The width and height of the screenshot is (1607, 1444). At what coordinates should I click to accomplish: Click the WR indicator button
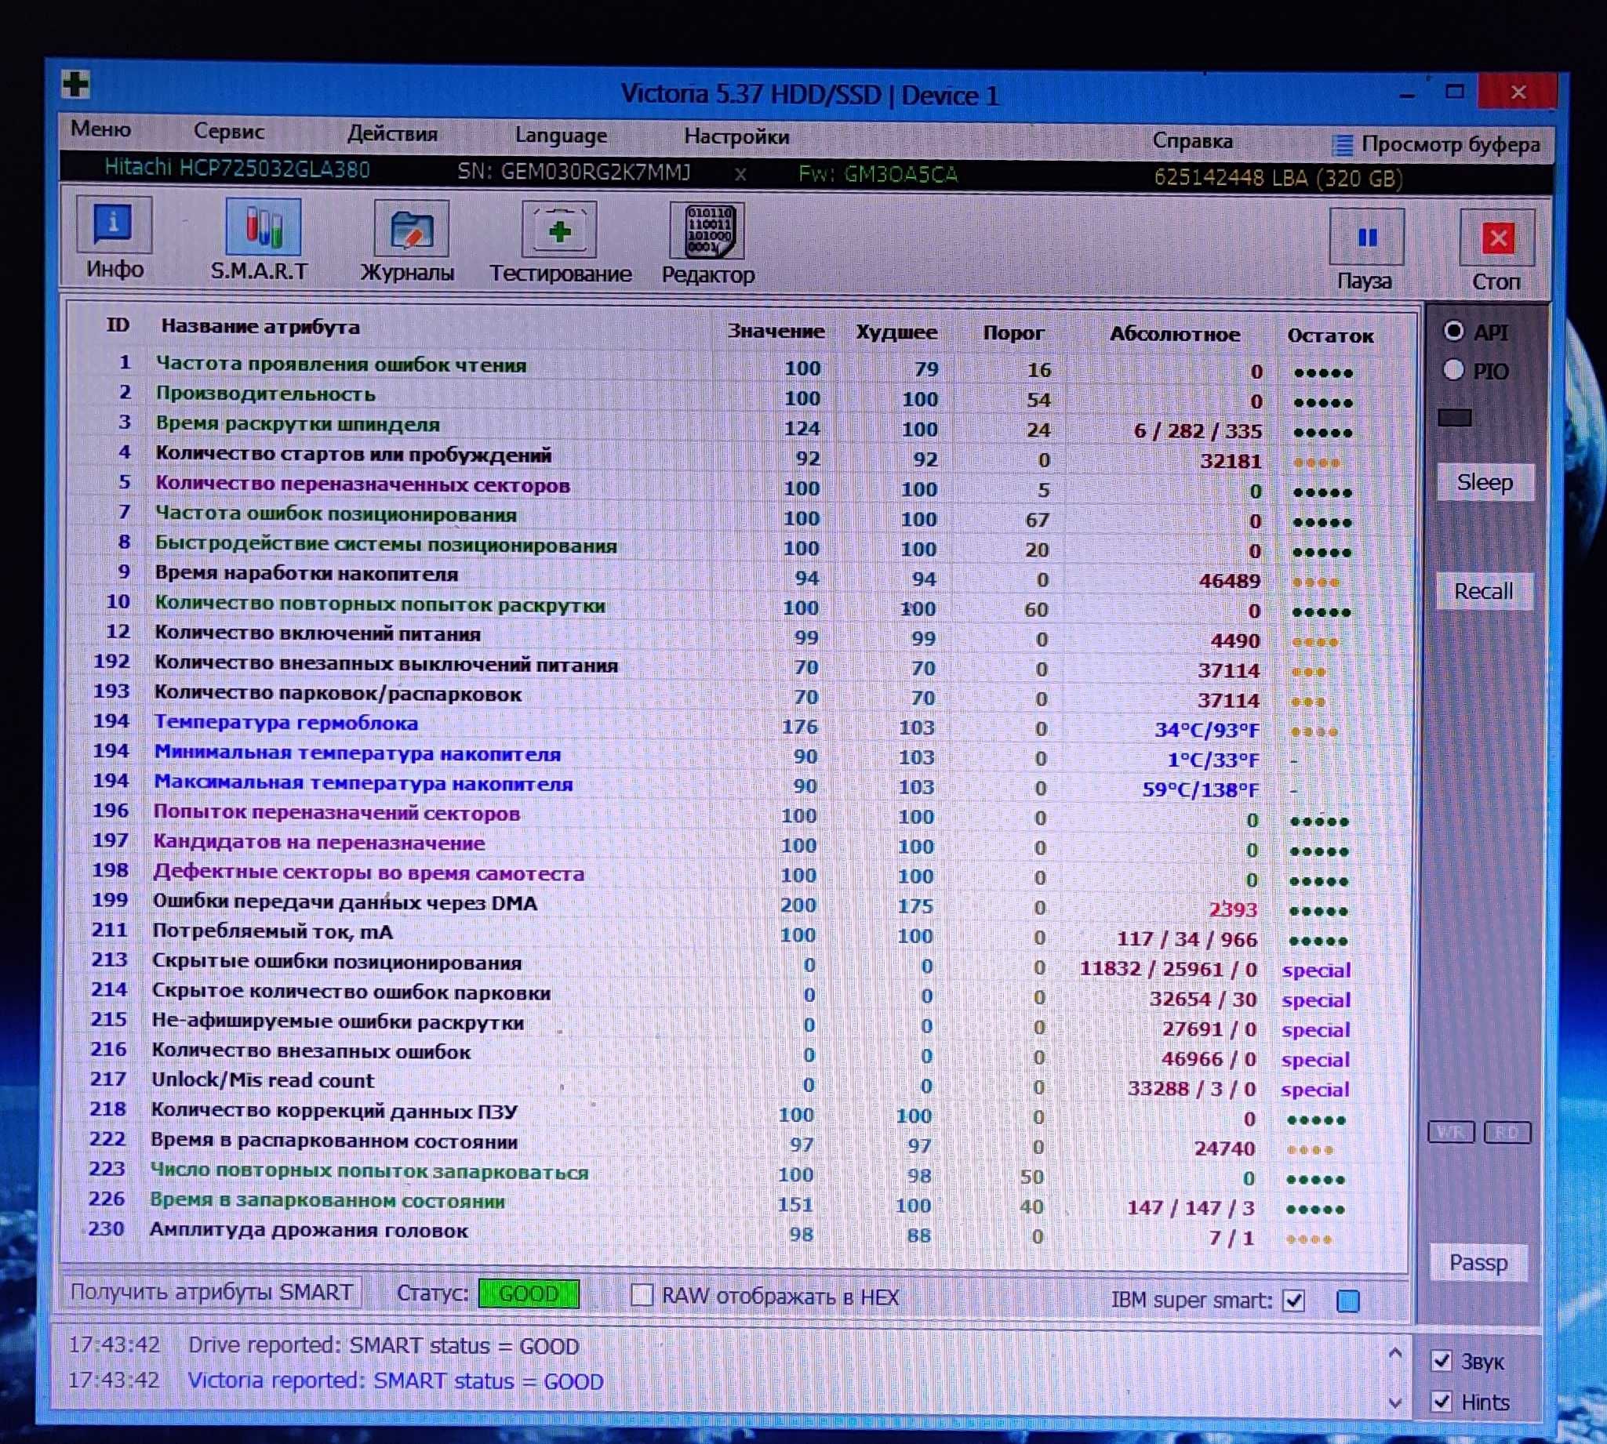[1451, 1132]
